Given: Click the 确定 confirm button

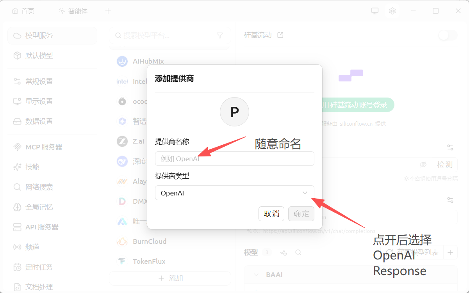Looking at the screenshot, I should (301, 214).
